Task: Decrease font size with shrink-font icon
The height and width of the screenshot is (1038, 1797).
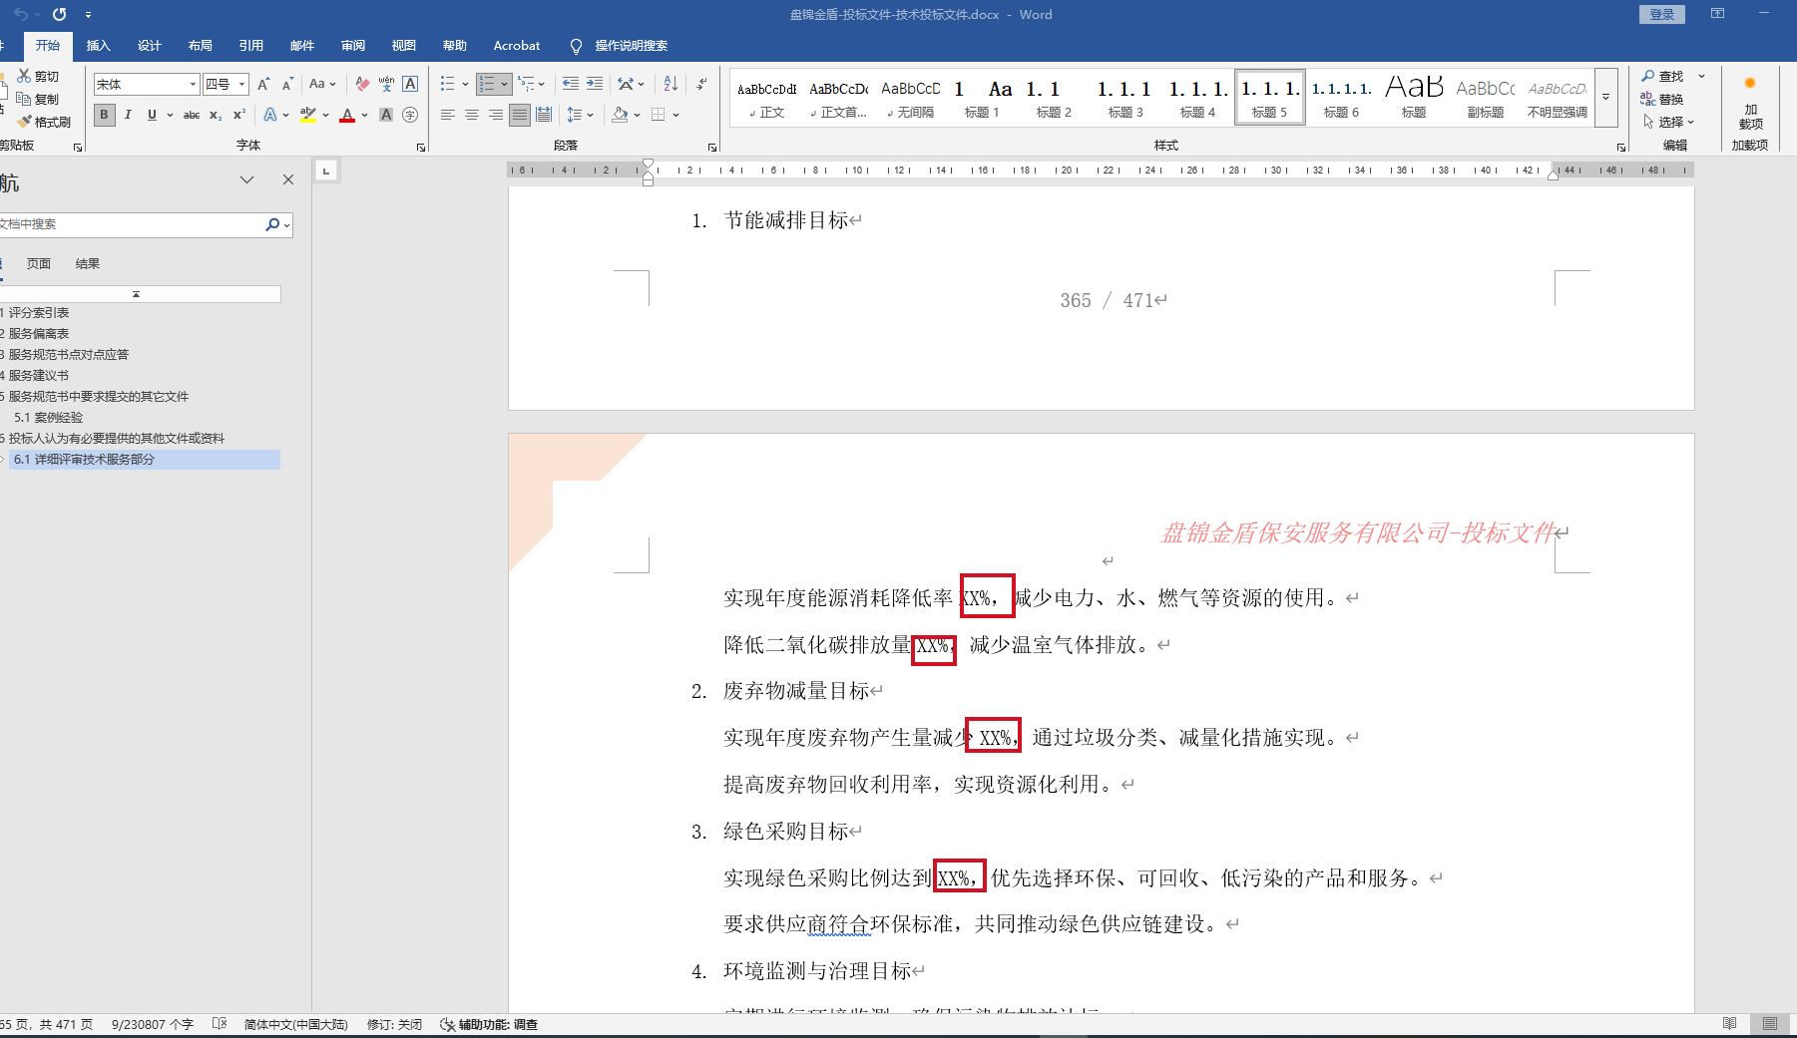Action: click(x=287, y=85)
